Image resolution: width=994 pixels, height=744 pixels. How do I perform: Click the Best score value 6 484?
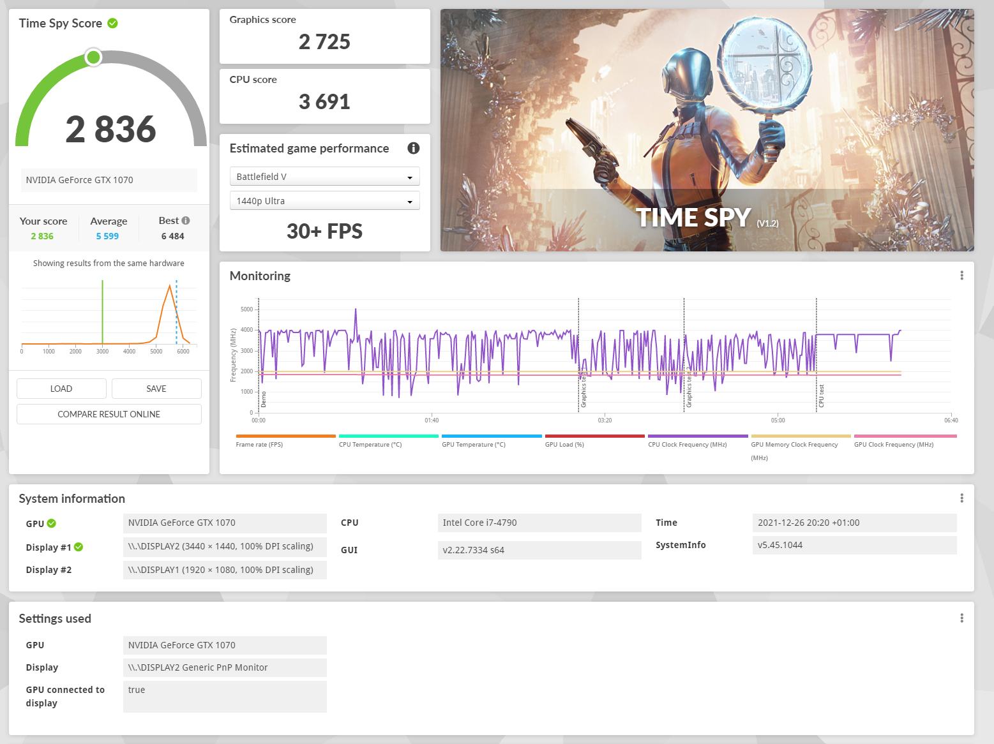point(172,236)
